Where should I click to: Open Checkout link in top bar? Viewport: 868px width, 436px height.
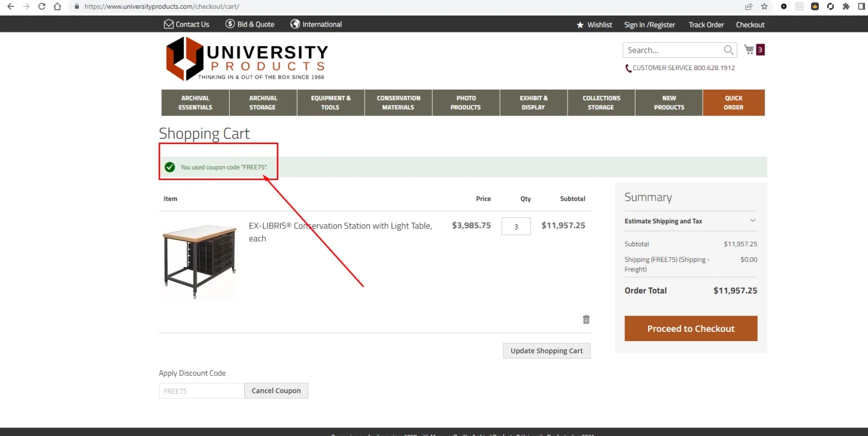pyautogui.click(x=750, y=25)
